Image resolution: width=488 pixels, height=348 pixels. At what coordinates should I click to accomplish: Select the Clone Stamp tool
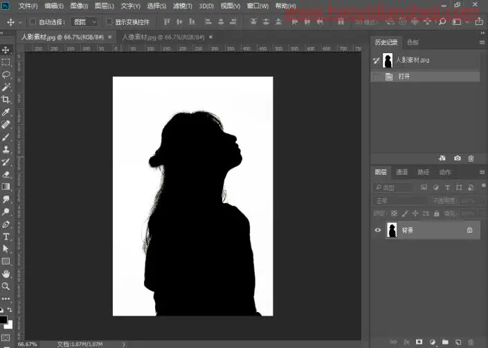coord(6,149)
